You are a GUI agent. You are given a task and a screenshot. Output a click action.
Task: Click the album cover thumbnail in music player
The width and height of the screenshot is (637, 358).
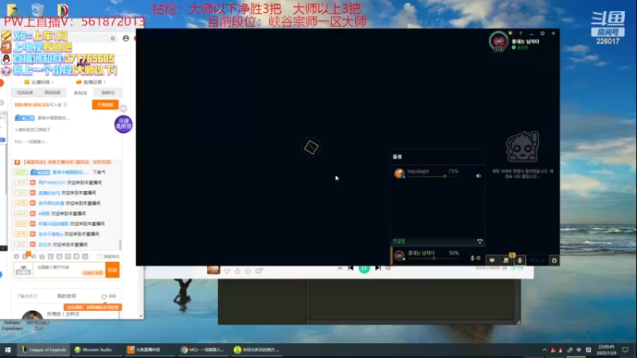click(x=213, y=270)
